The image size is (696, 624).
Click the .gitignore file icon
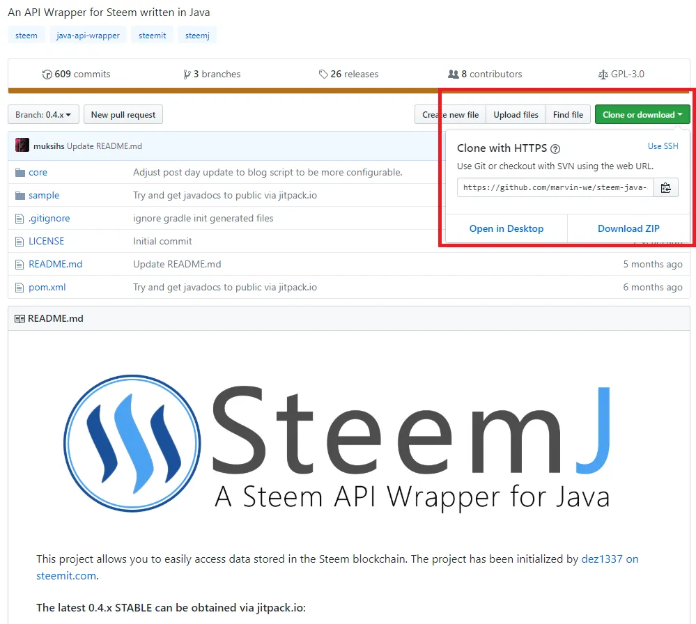[20, 219]
